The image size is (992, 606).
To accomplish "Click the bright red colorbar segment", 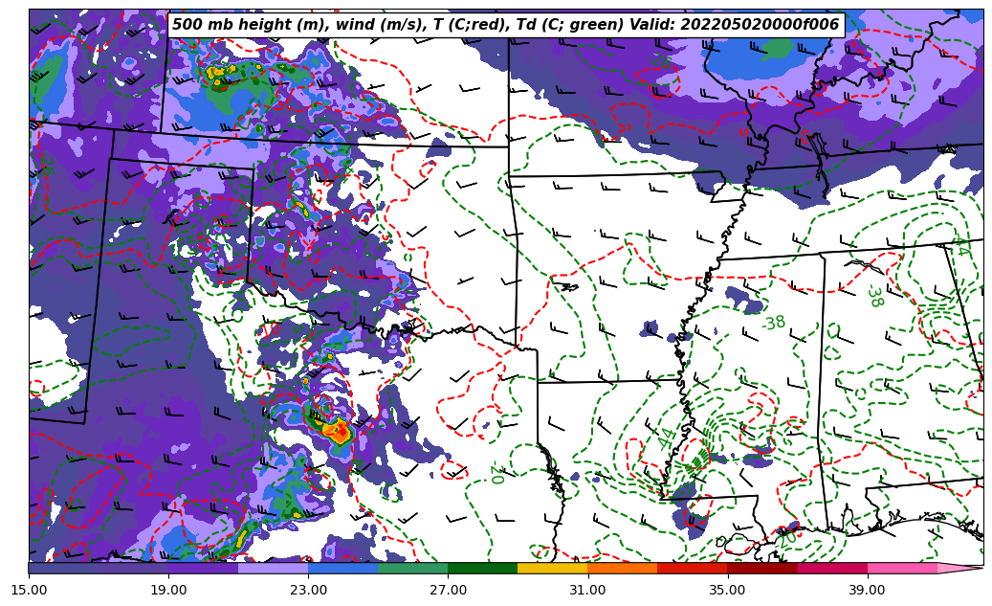I will click(692, 568).
